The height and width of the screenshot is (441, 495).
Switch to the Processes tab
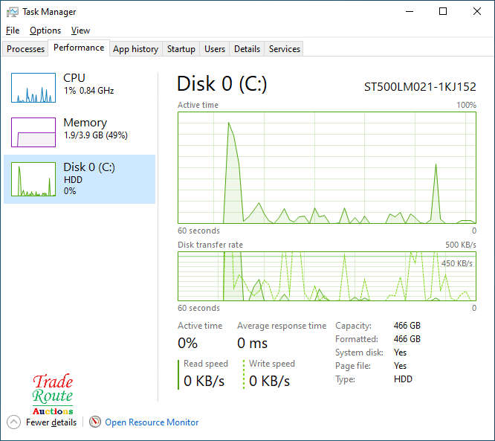click(x=26, y=49)
